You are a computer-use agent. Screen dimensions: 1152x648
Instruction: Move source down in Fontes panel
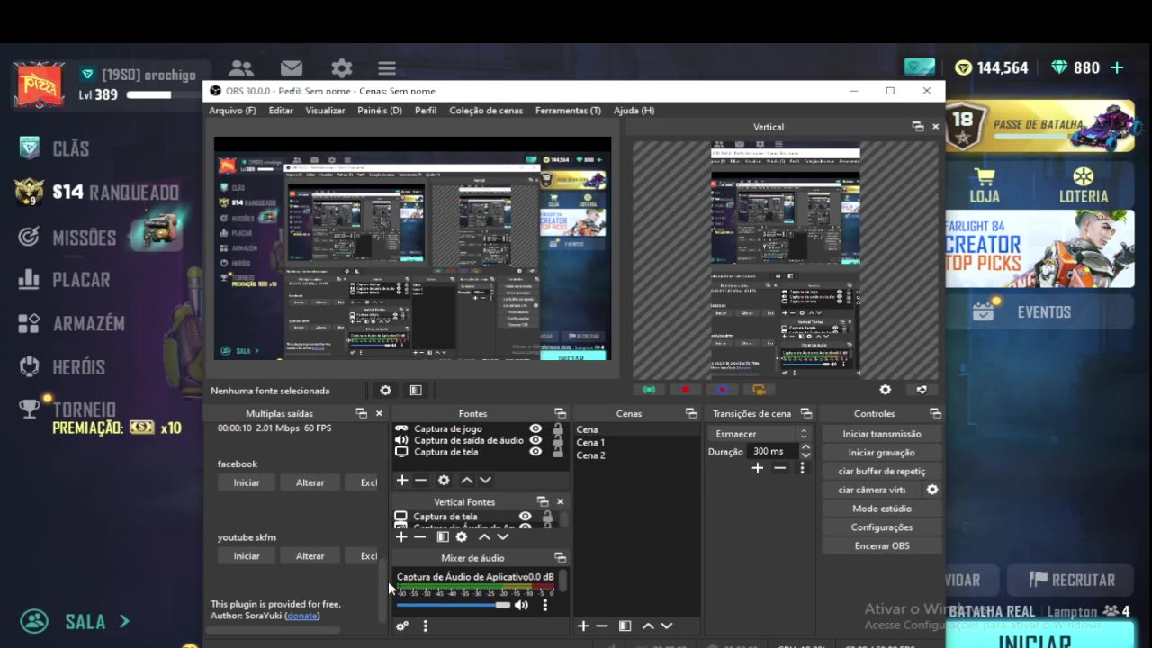tap(485, 481)
